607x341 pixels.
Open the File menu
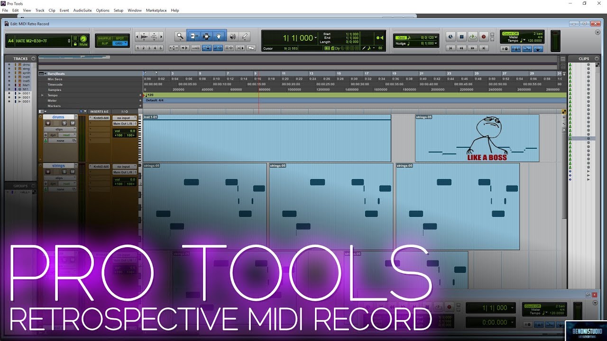tap(5, 10)
